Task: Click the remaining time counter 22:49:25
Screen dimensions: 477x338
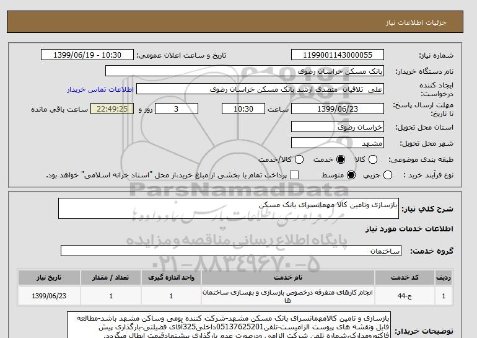Action: point(112,109)
